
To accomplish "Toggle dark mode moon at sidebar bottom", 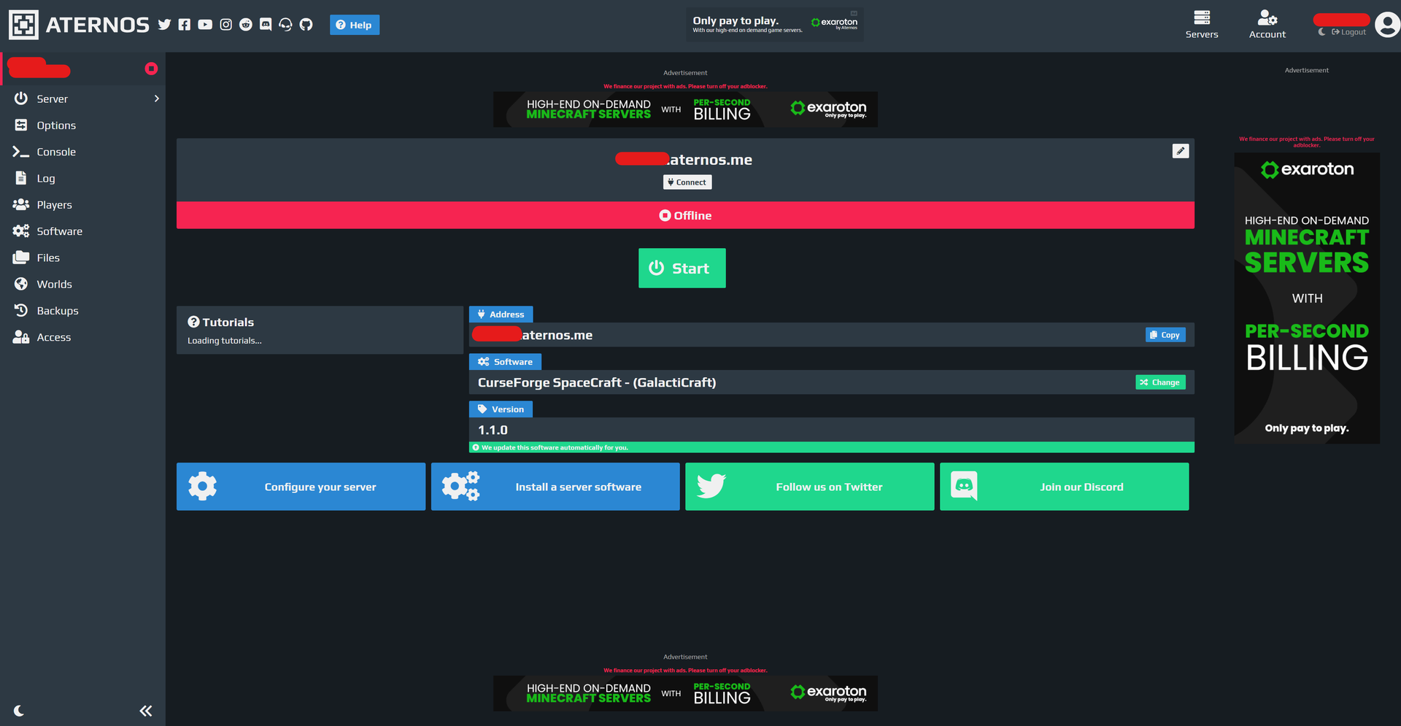I will coord(19,711).
